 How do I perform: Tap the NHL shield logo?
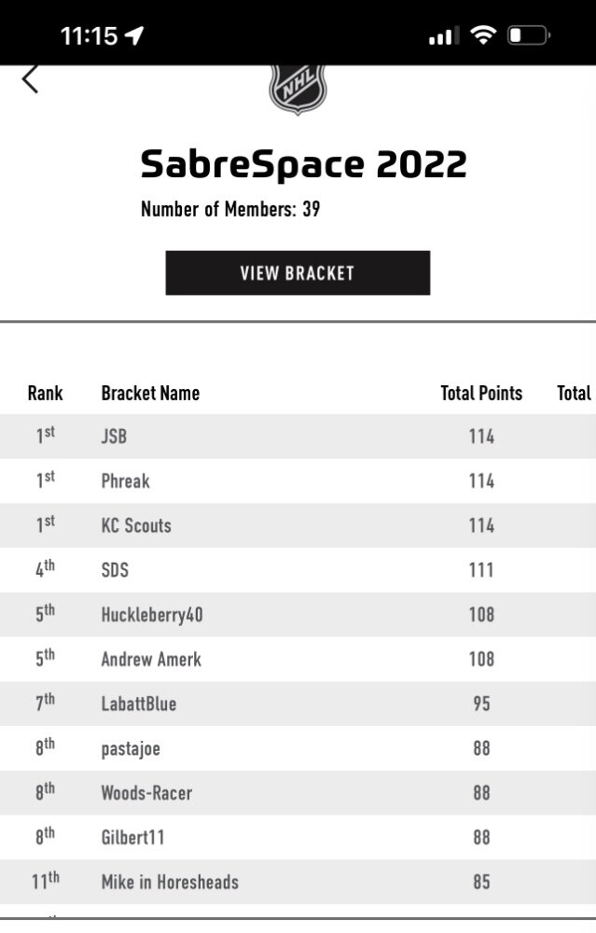[298, 90]
